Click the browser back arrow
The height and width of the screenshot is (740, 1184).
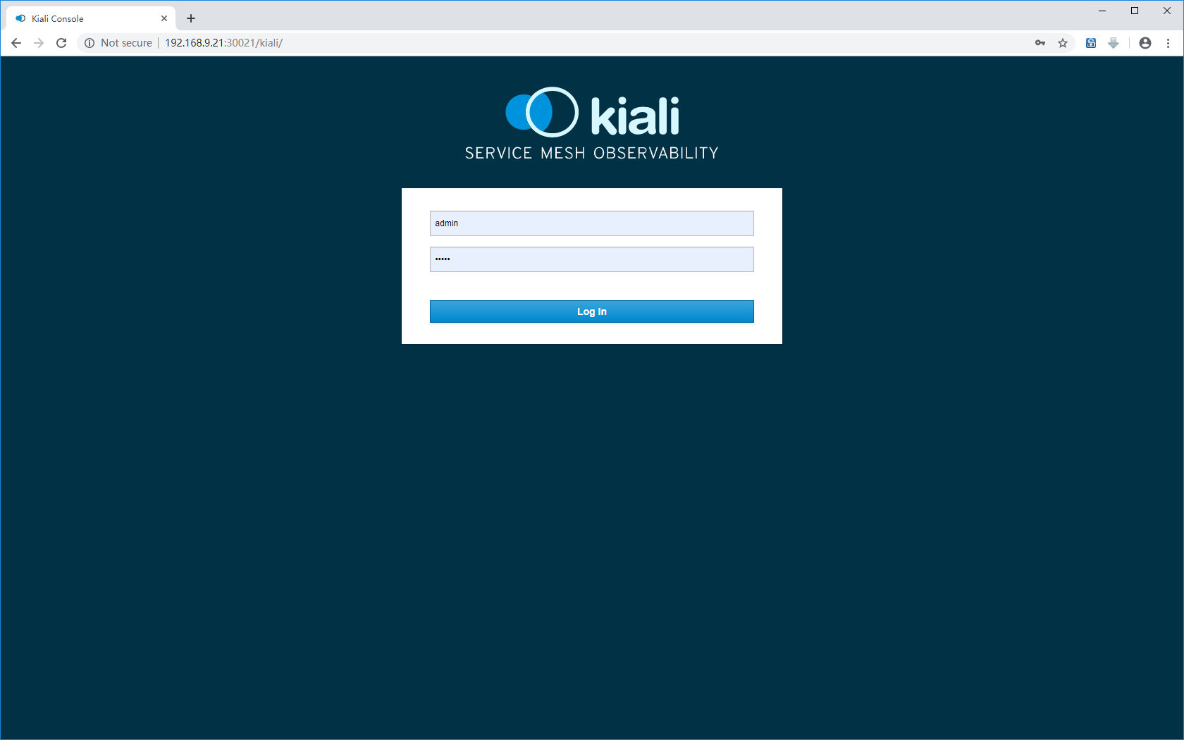click(x=16, y=43)
